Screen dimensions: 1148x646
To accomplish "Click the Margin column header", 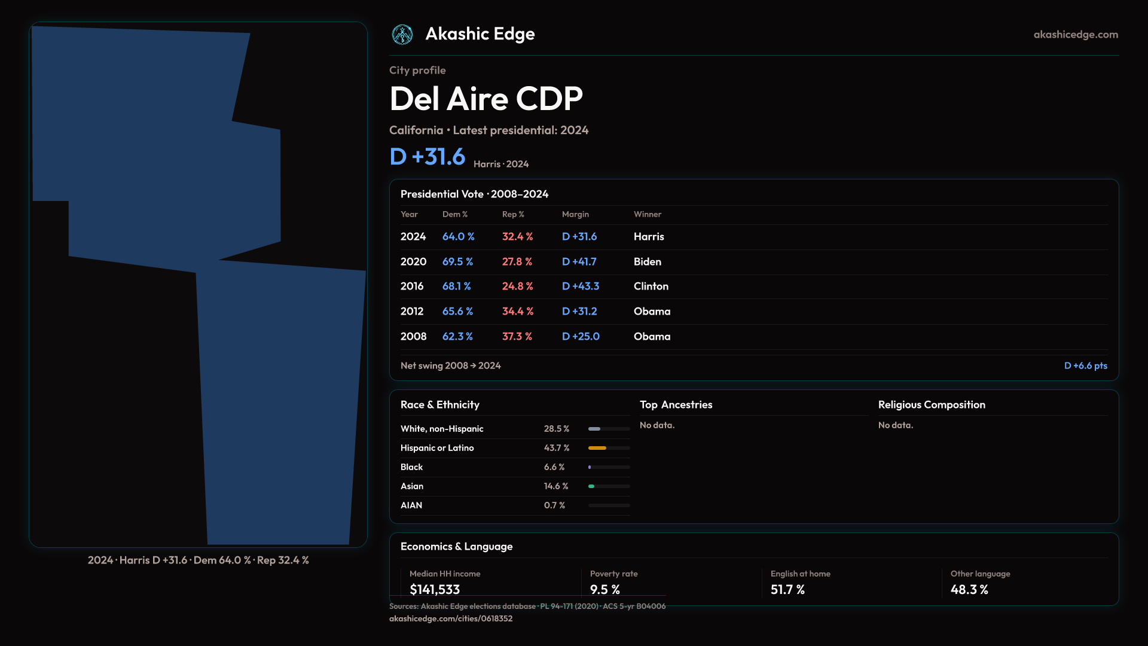I will point(575,214).
